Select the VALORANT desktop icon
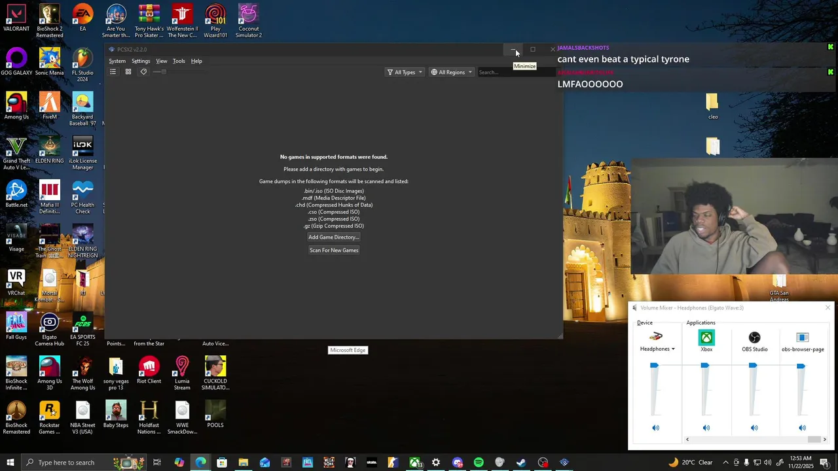Image resolution: width=838 pixels, height=471 pixels. click(x=16, y=19)
